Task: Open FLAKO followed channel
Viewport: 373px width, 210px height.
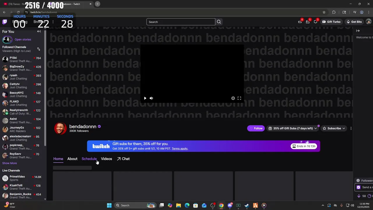Action: point(22,103)
